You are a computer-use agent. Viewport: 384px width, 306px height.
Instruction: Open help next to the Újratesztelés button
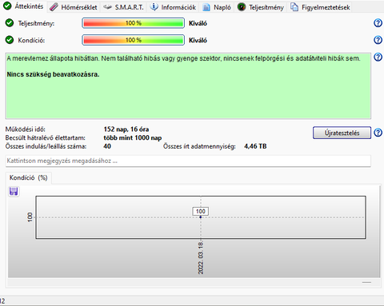[378, 133]
